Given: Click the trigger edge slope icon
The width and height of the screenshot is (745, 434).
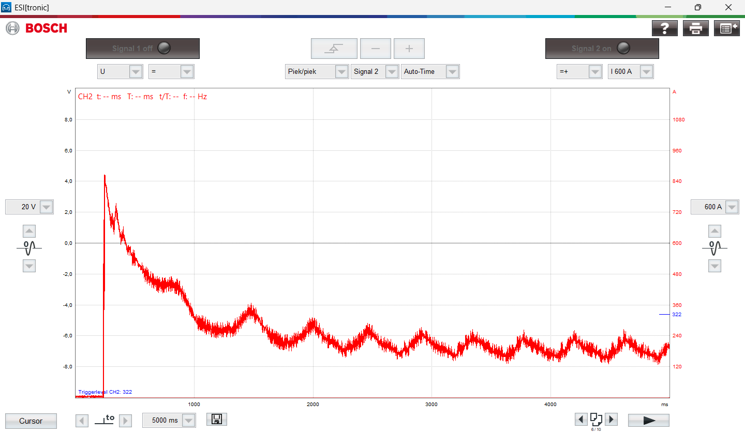Looking at the screenshot, I should (x=334, y=49).
